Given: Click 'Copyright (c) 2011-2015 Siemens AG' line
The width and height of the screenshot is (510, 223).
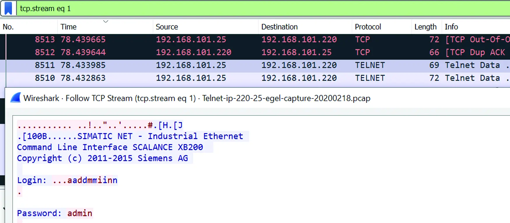Looking at the screenshot, I should [x=102, y=158].
